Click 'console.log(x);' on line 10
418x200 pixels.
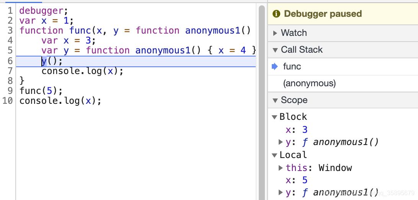[60, 101]
